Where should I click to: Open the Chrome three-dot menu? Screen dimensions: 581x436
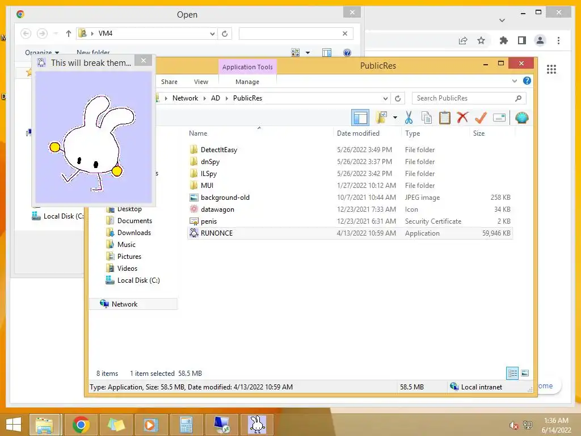pos(558,40)
